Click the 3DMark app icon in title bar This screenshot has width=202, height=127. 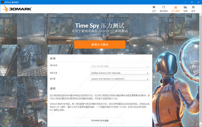(2, 2)
